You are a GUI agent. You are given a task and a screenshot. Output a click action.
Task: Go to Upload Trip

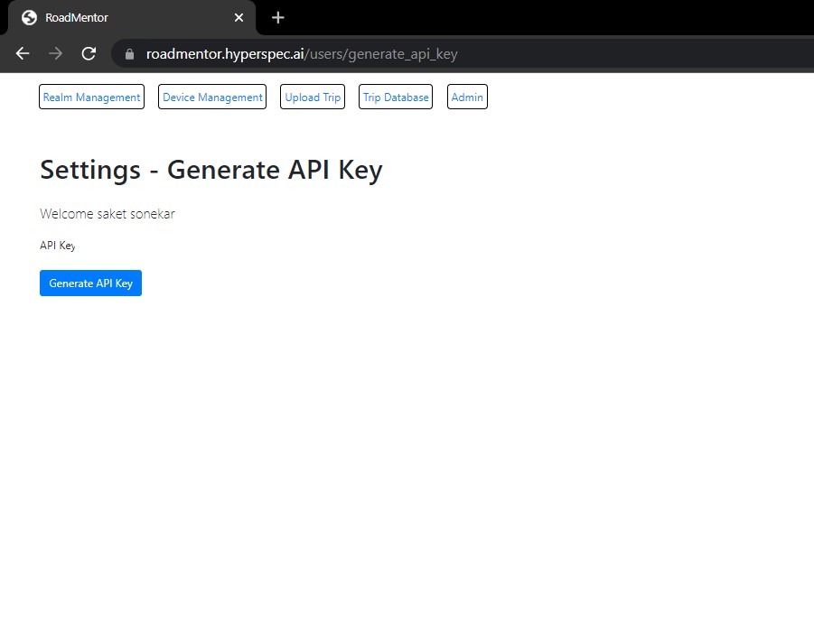click(313, 97)
